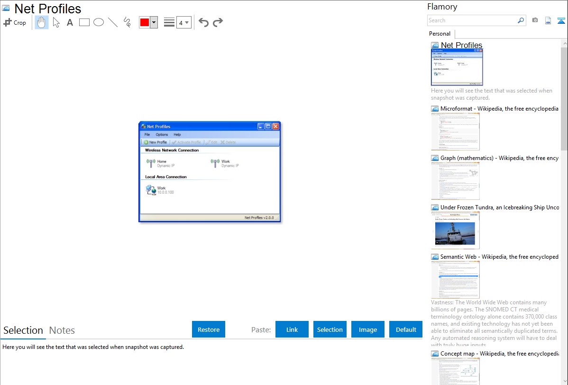Click the scrollbar up arrow

coord(564,44)
